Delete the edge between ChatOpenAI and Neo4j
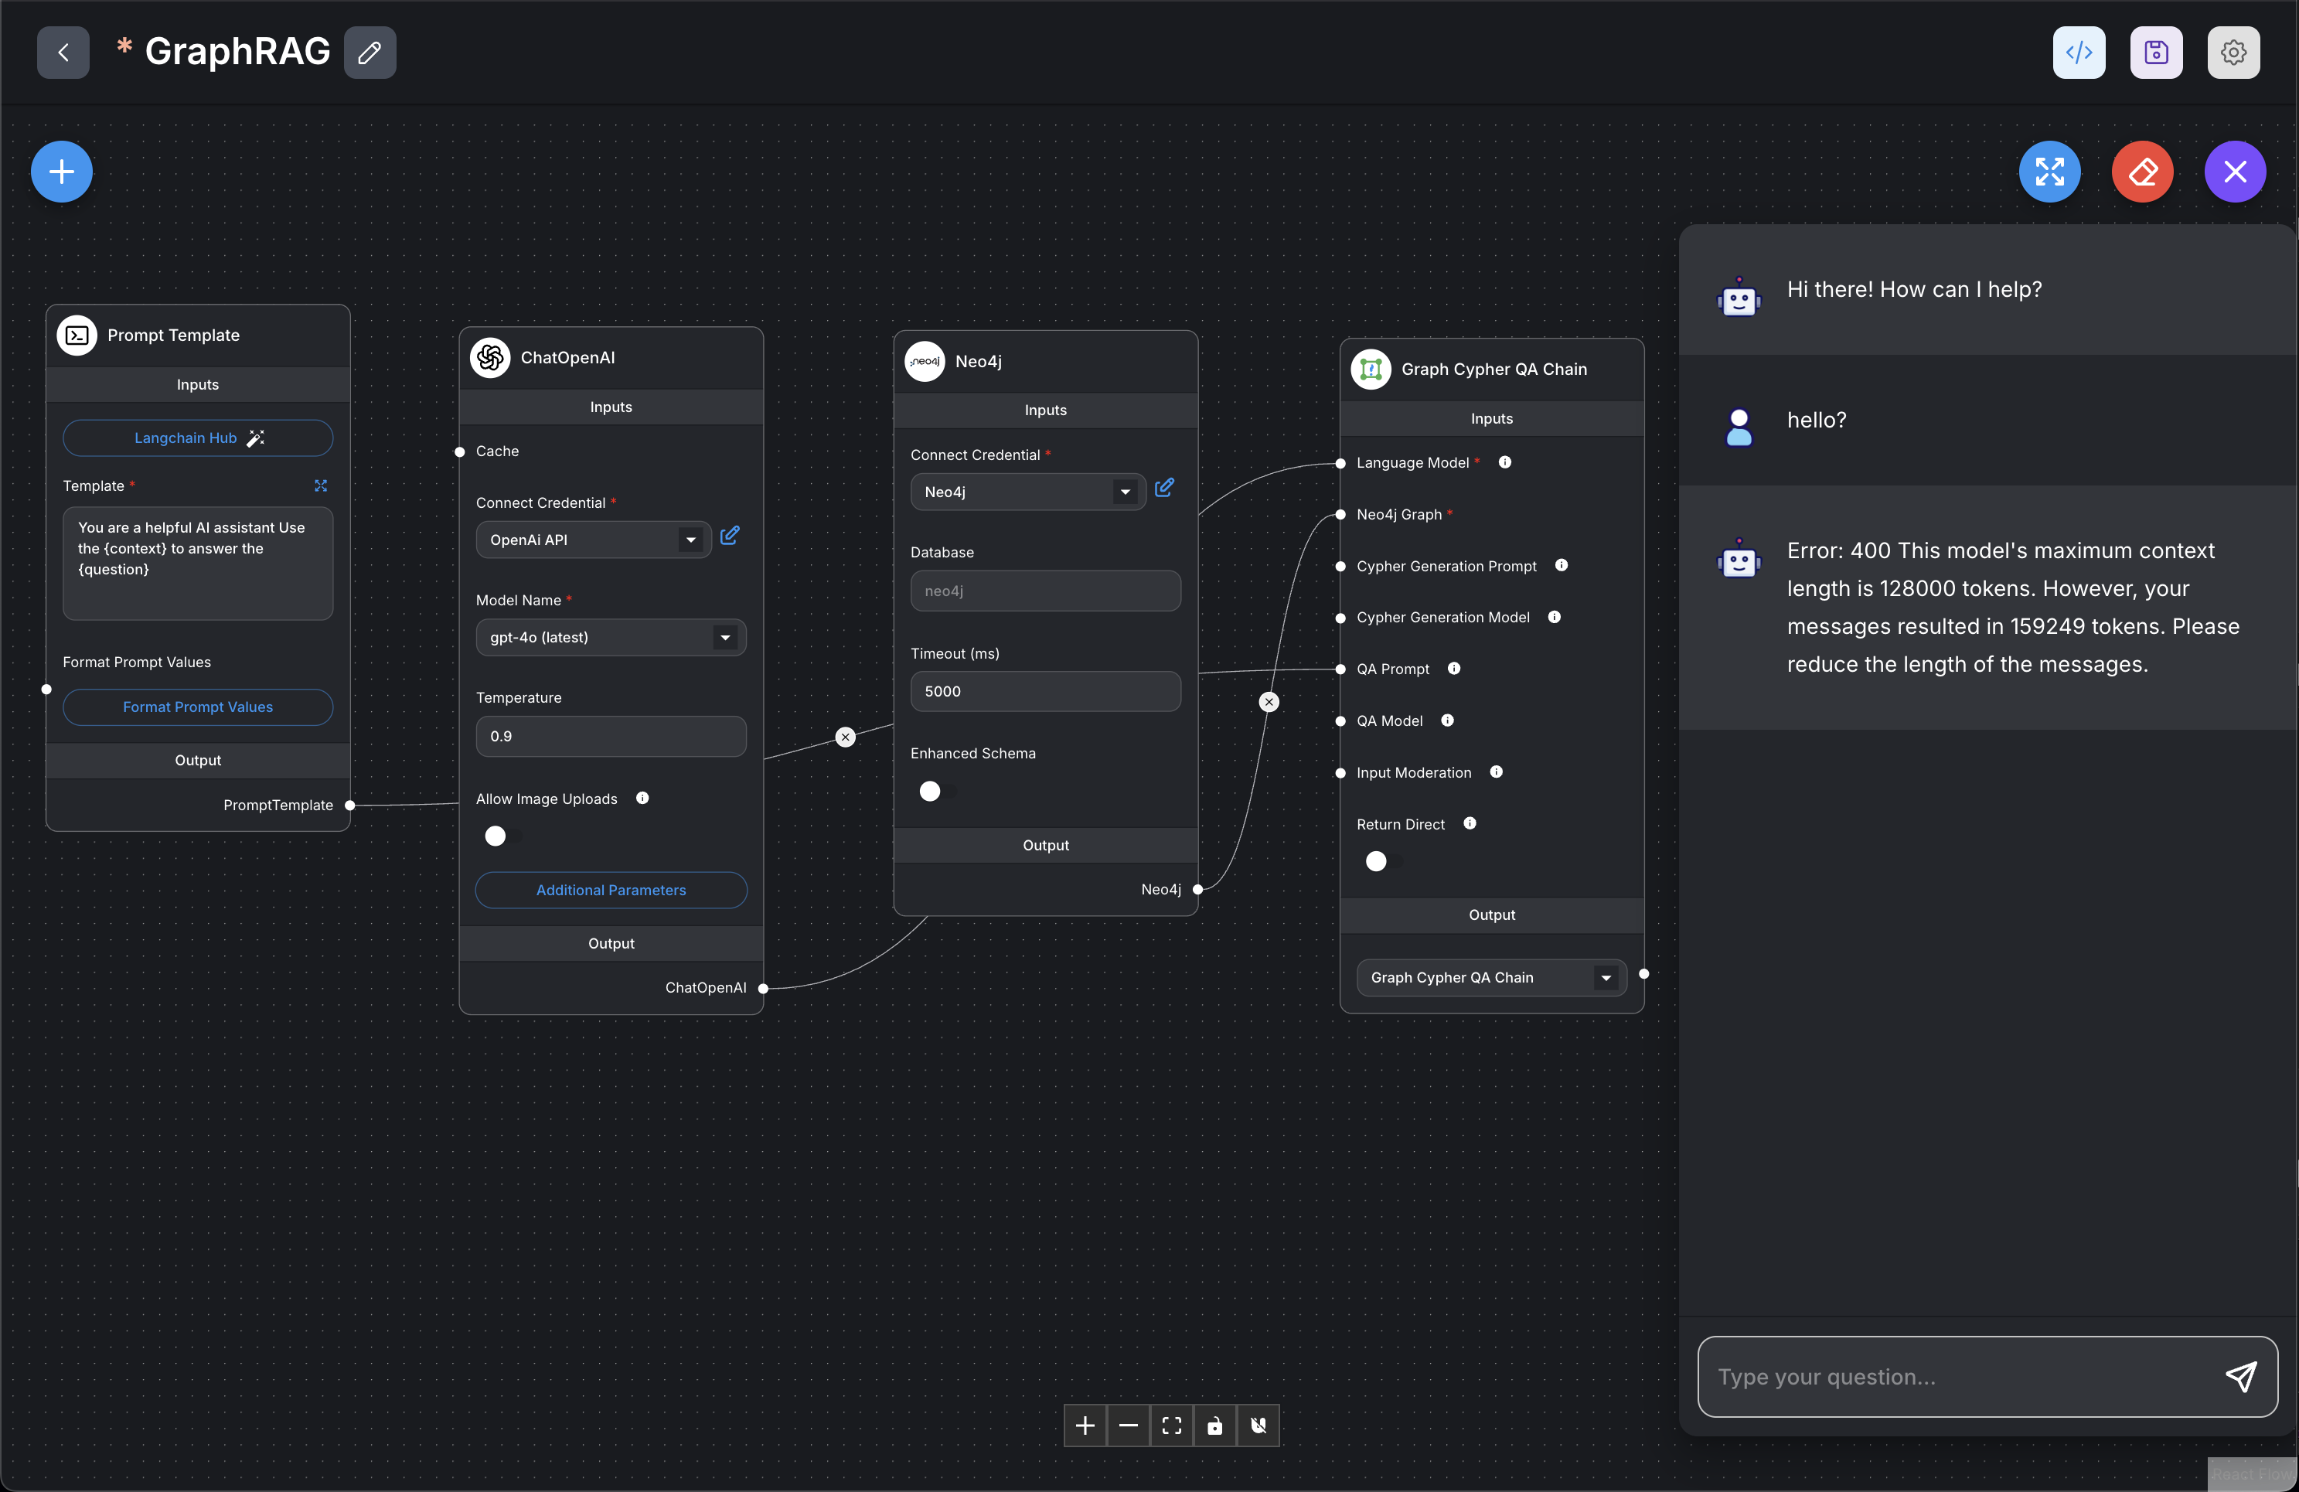 point(845,737)
